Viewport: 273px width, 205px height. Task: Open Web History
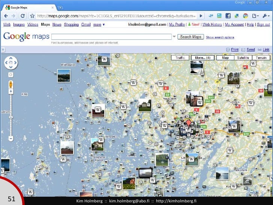coord(212,24)
